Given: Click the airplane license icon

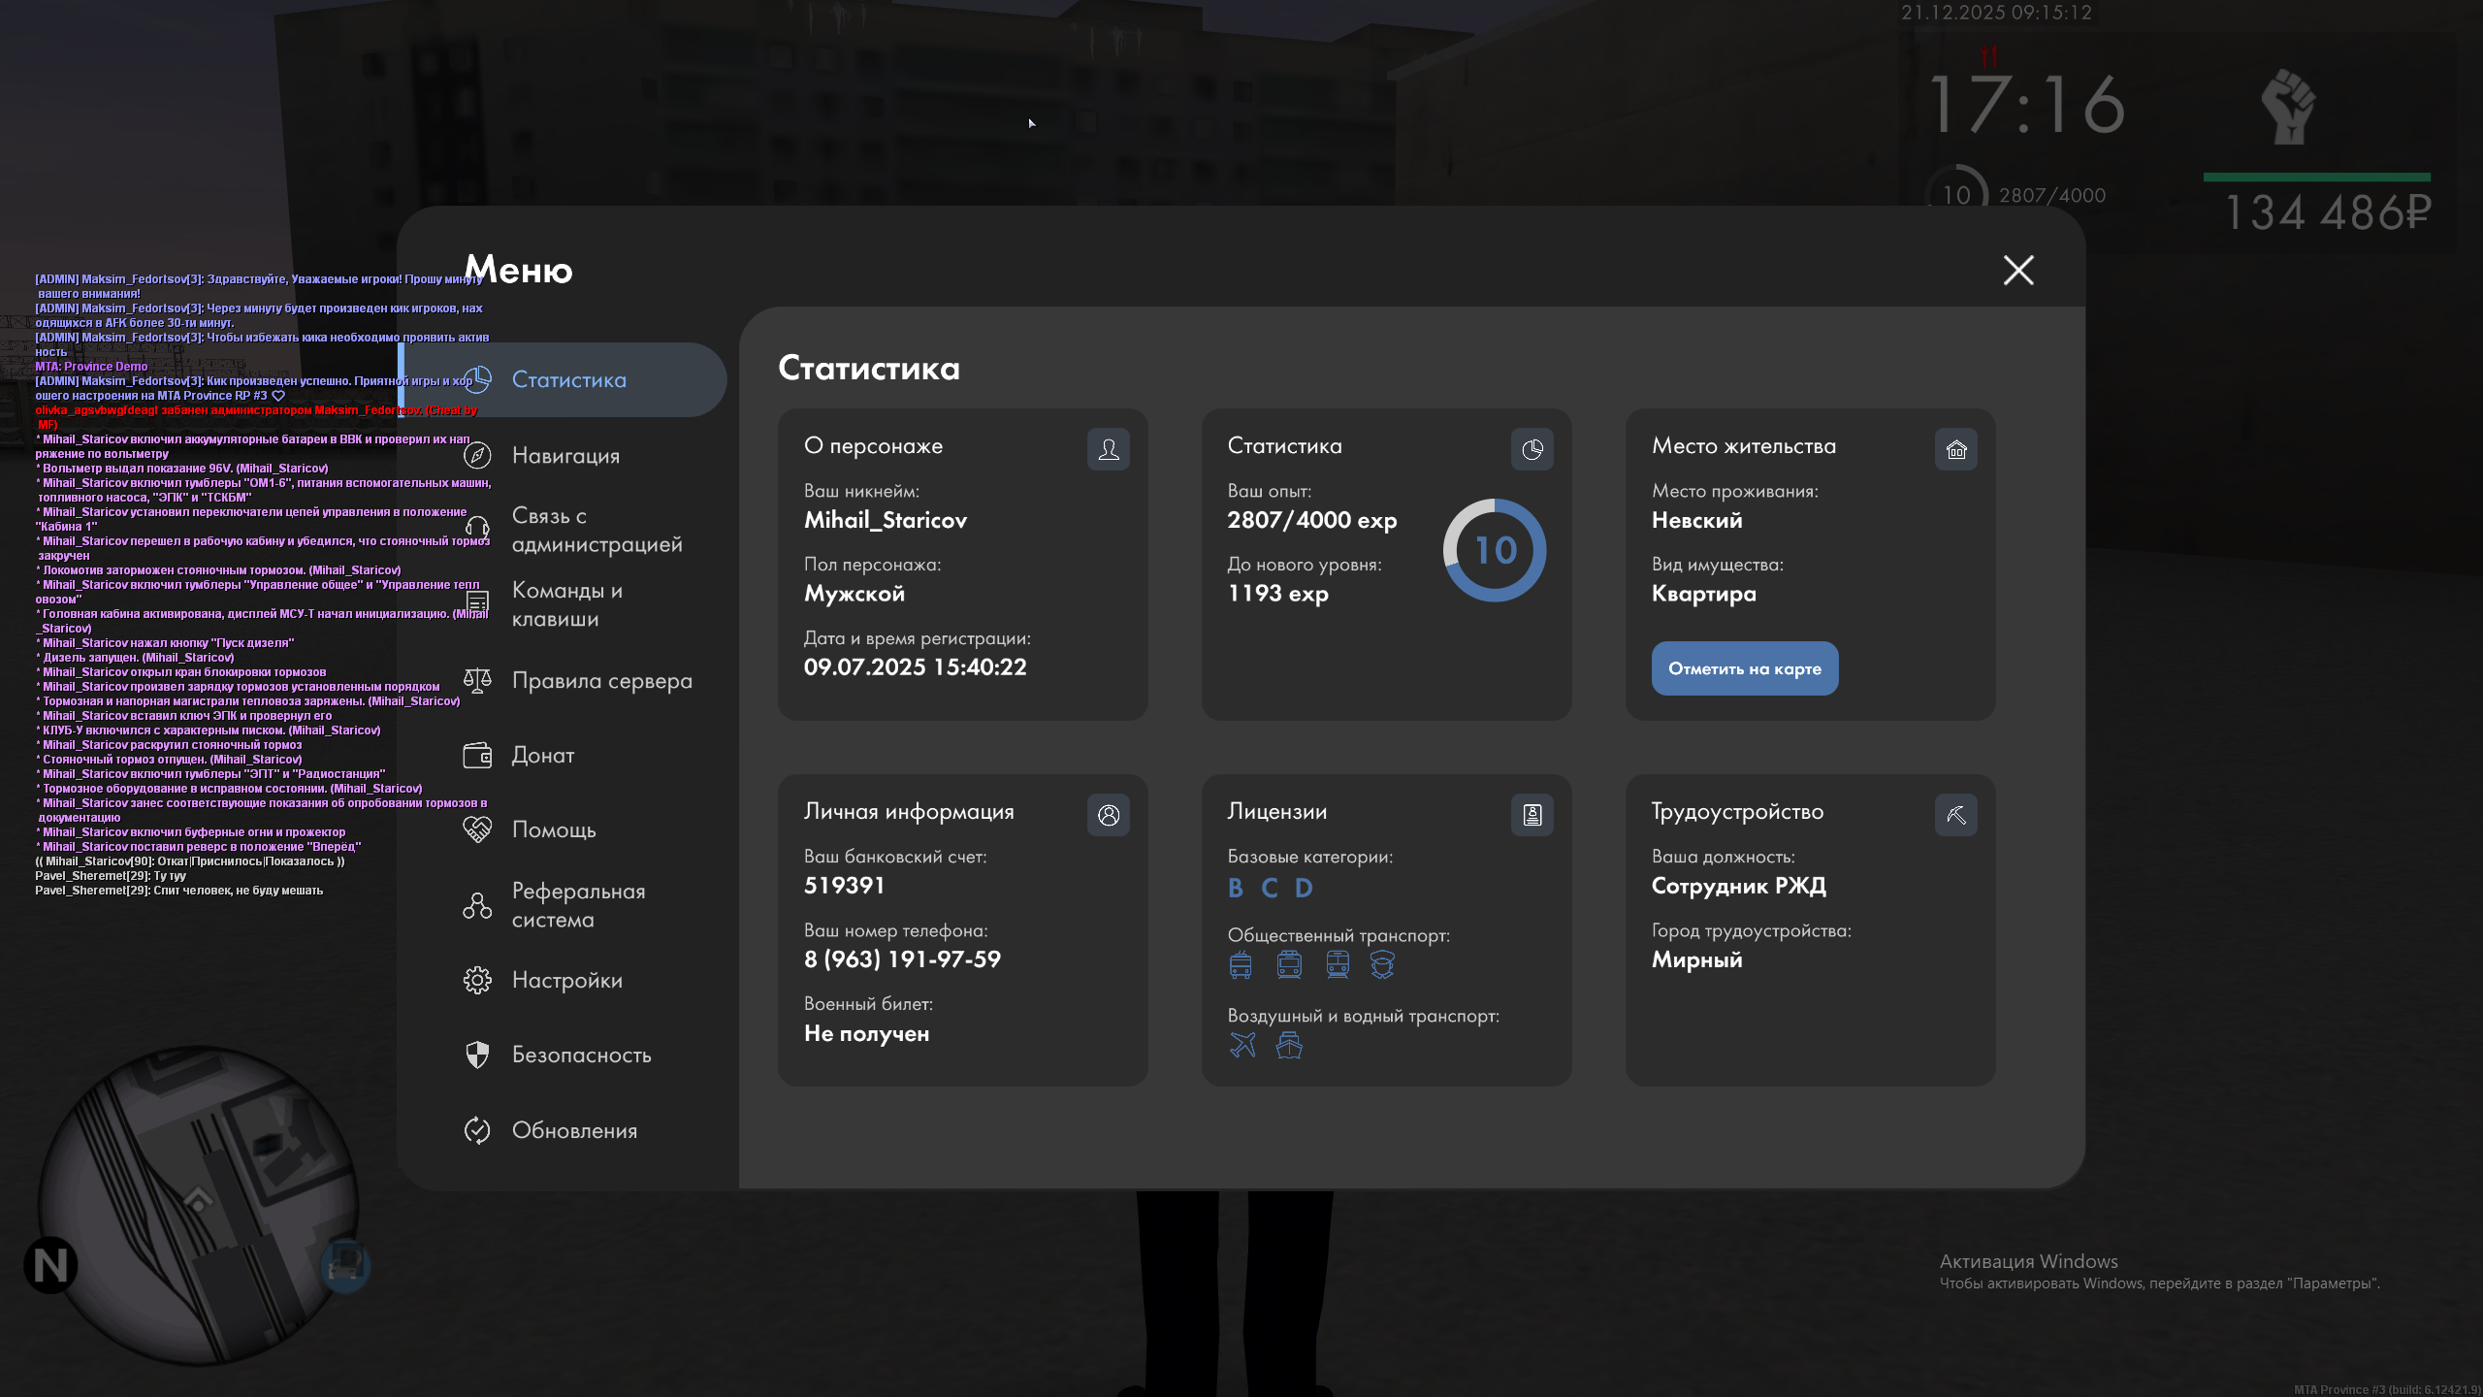Looking at the screenshot, I should [x=1242, y=1045].
